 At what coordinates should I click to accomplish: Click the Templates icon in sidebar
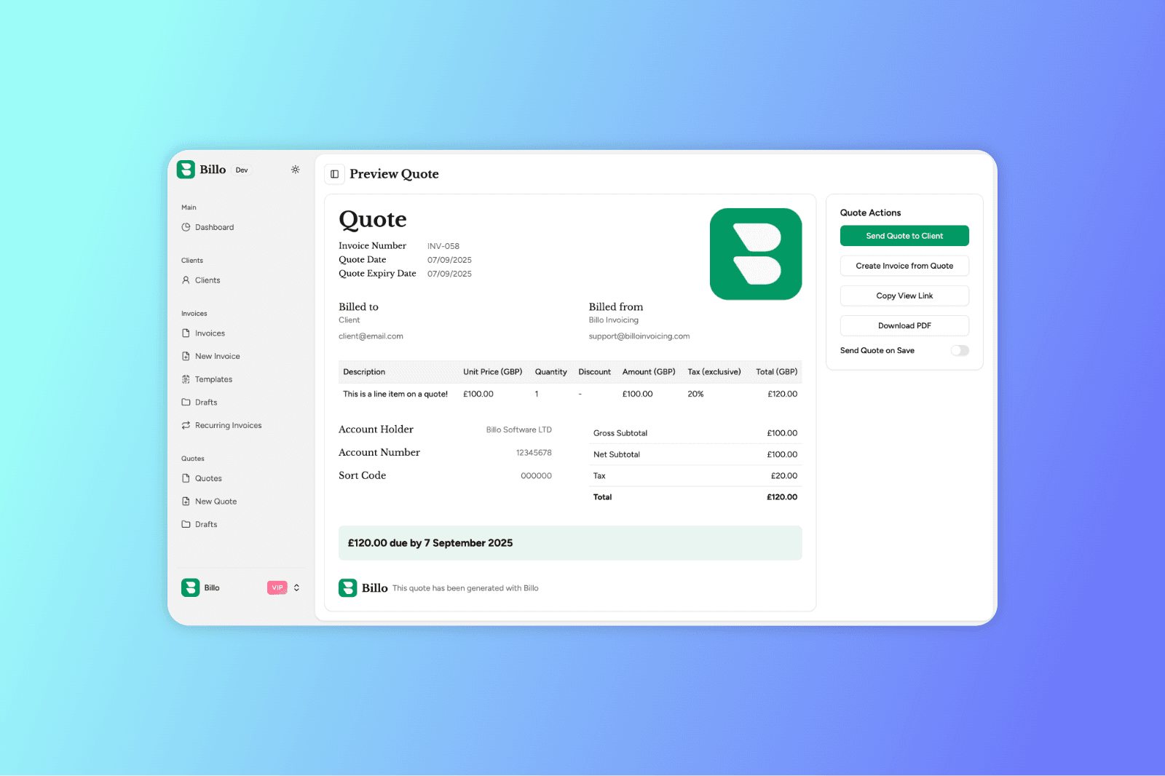(186, 379)
